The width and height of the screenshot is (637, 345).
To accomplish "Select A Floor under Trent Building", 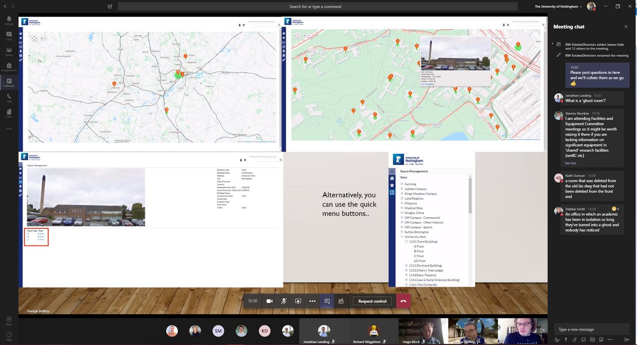I will click(419, 246).
